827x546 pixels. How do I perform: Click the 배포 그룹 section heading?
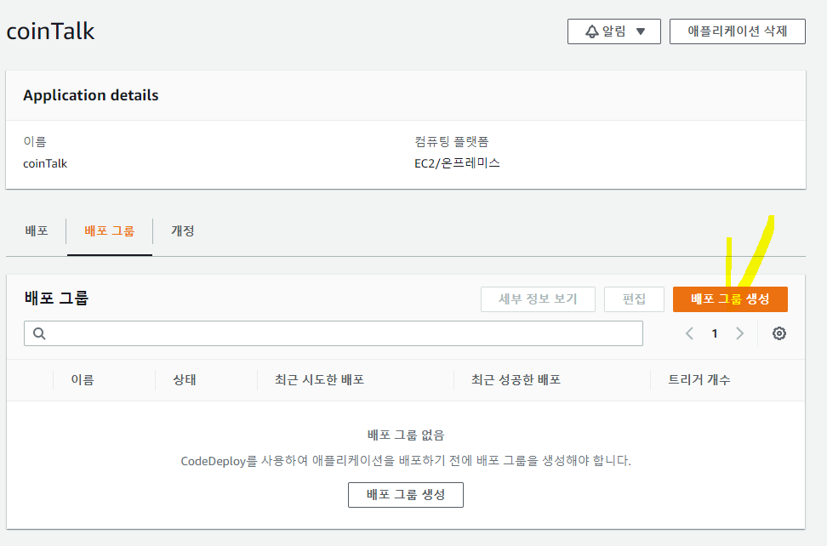point(56,299)
